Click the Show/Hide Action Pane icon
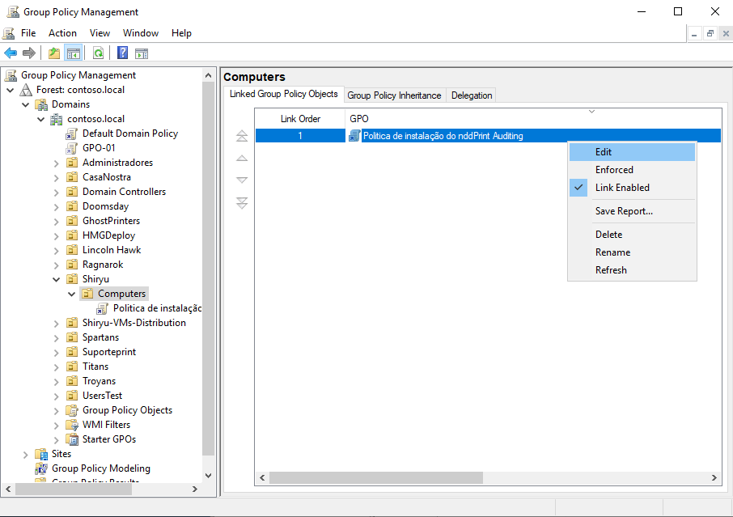This screenshot has height=517, width=733. point(142,53)
